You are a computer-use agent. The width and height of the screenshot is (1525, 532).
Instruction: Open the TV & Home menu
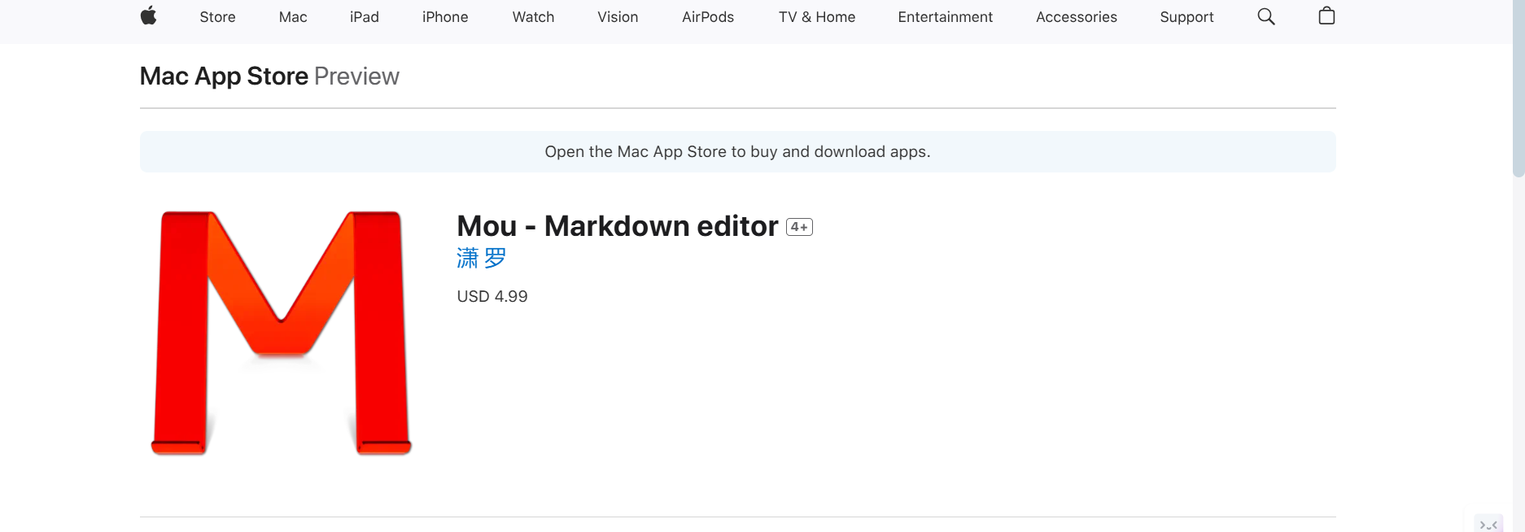(817, 17)
